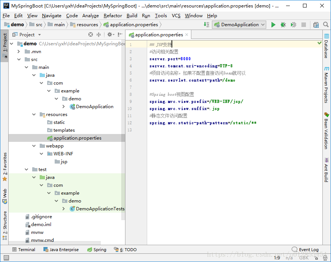Collapse the WEB-INF folder node
This screenshot has width=331, height=262.
pyautogui.click(x=41, y=154)
